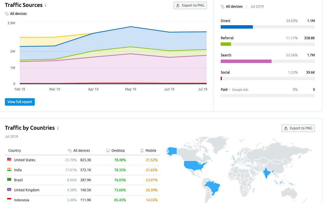Screen dimensions: 325x203
Task: Click info icon beside Traffic by Countries
Action: click(x=58, y=128)
